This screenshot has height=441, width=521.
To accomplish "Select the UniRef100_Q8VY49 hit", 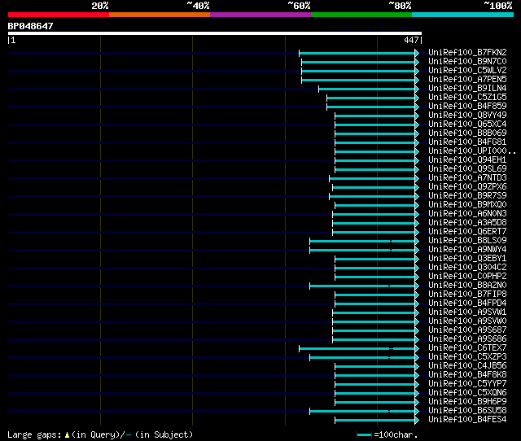I will coord(467,116).
